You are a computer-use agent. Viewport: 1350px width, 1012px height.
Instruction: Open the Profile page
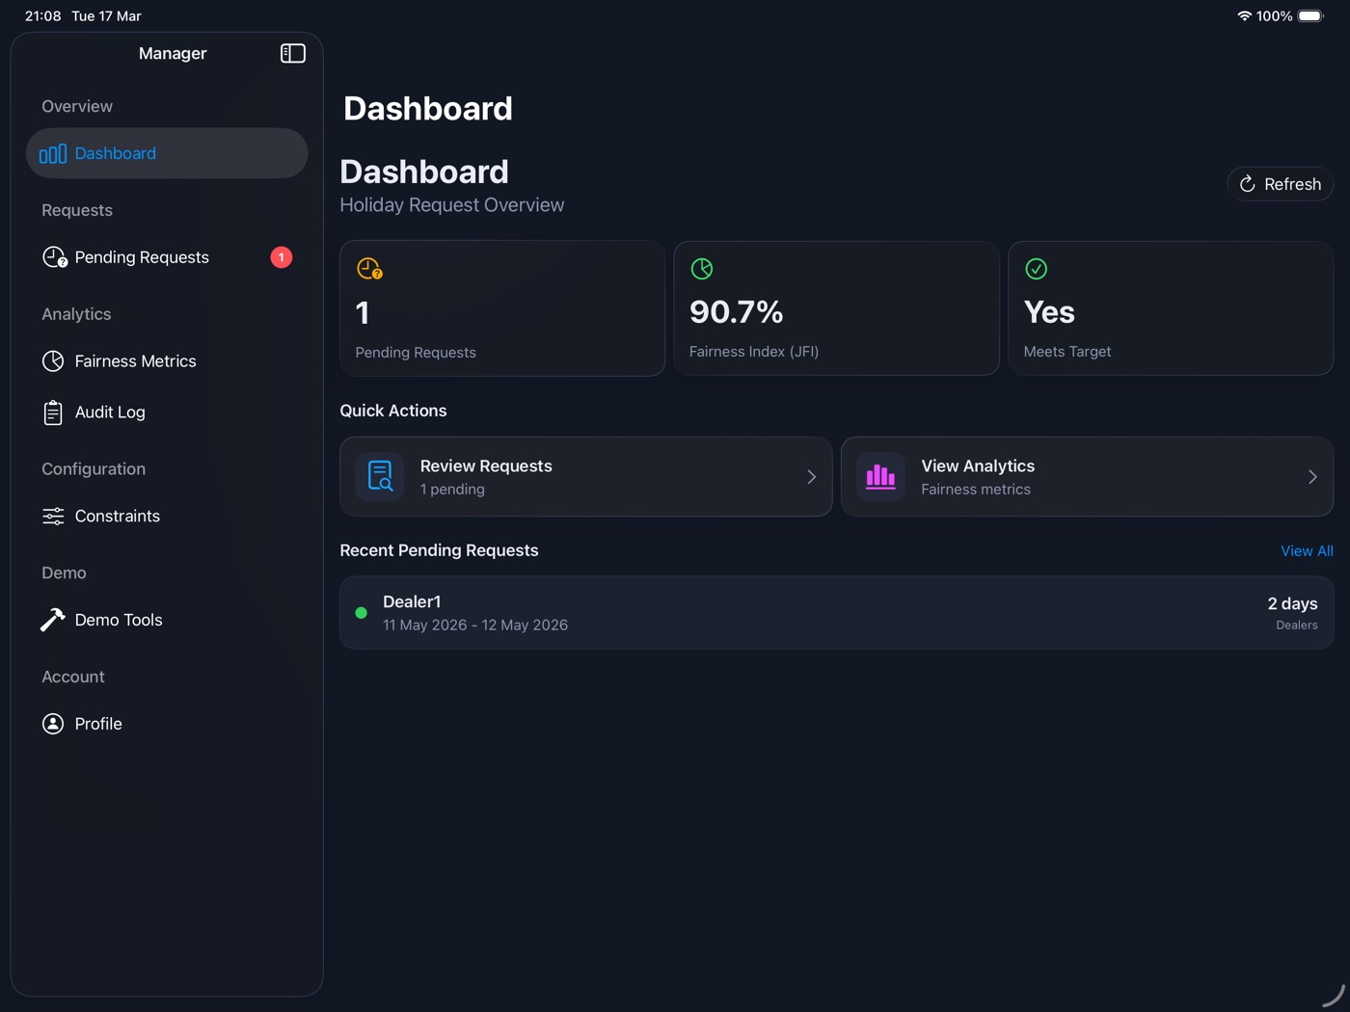tap(167, 724)
